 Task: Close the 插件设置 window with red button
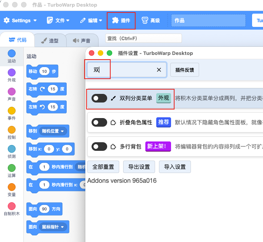pyautogui.click(x=92, y=53)
